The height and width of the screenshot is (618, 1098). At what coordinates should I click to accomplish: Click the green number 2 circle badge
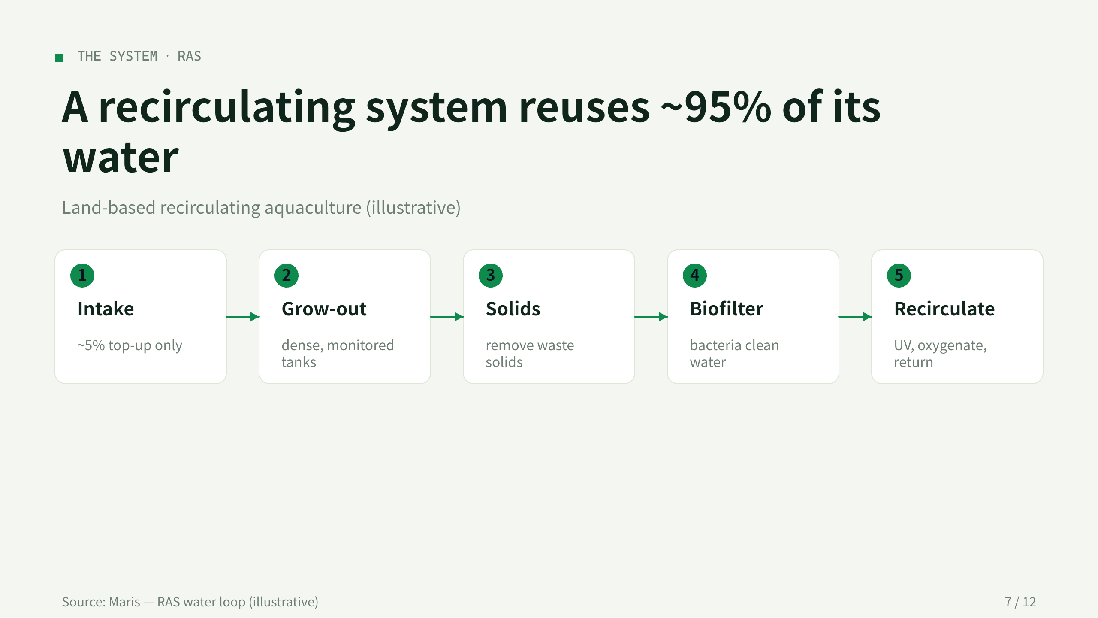point(287,275)
